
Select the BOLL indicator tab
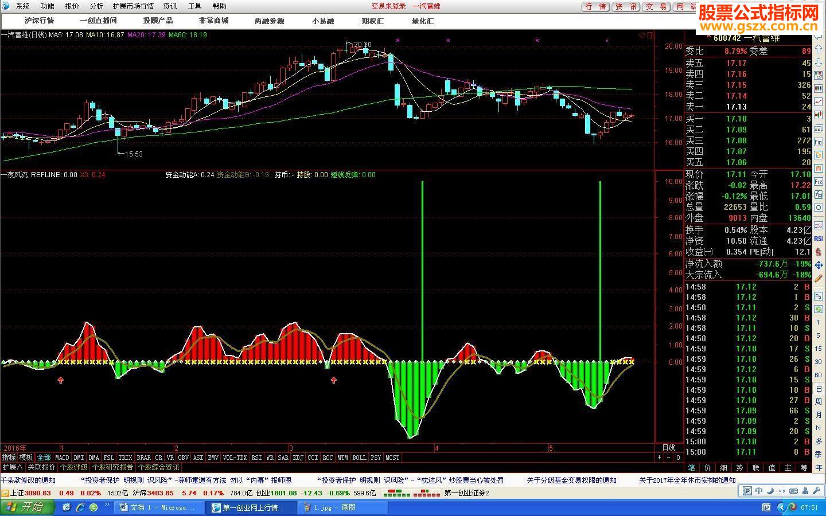tap(359, 458)
